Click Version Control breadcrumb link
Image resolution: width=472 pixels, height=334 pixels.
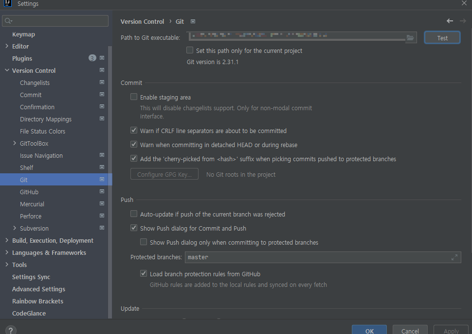tap(143, 22)
